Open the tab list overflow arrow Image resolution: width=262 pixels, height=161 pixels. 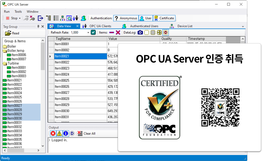pos(243,27)
